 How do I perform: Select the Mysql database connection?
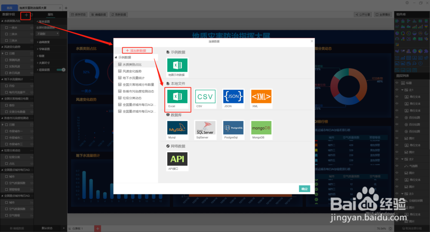pos(177,130)
